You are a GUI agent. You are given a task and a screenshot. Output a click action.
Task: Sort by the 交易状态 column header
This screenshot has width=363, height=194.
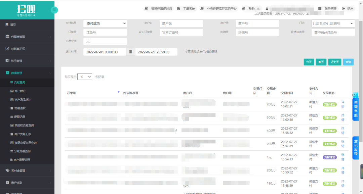coord(329,93)
